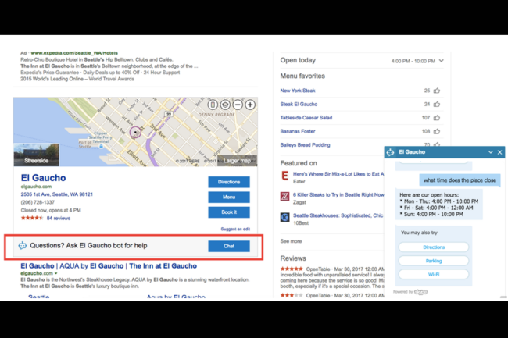Click the bot icon beside Questions prompt
Screen dimensions: 508x338
(x=23, y=246)
